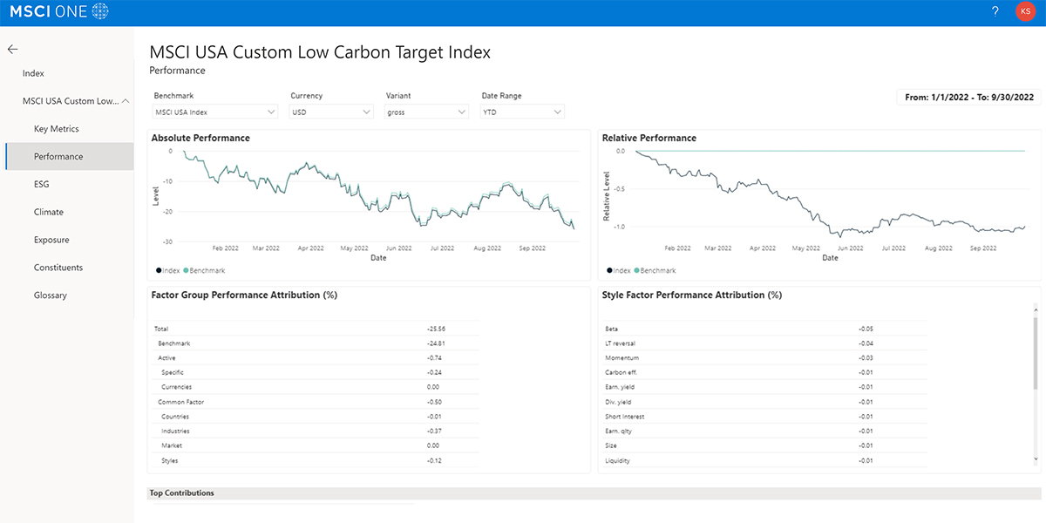Viewport: 1046px width, 523px height.
Task: Click the Specific row label
Action: 172,372
